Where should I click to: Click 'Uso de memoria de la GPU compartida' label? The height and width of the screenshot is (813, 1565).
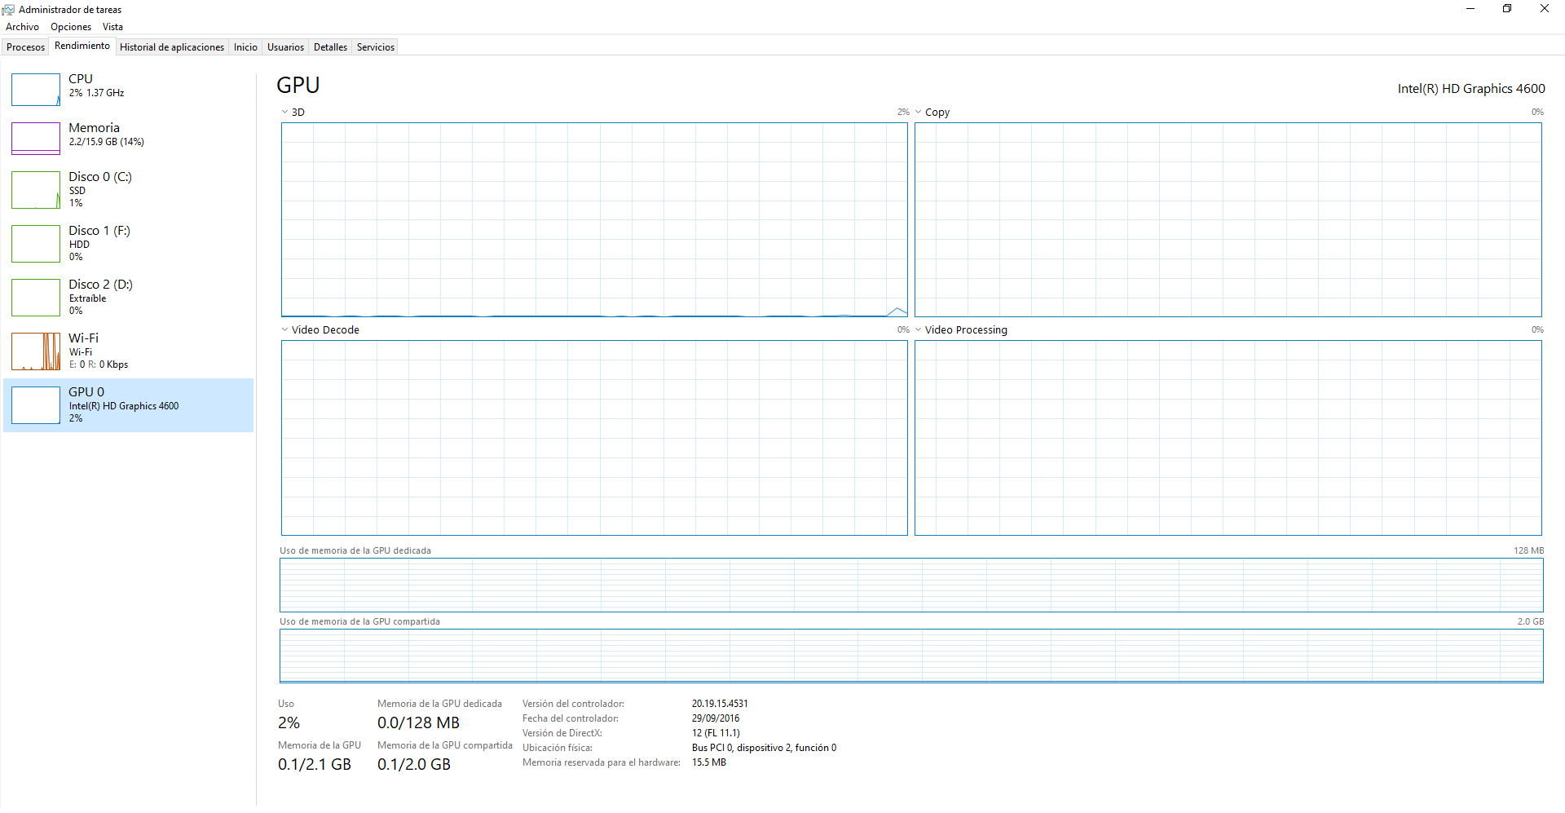point(359,621)
